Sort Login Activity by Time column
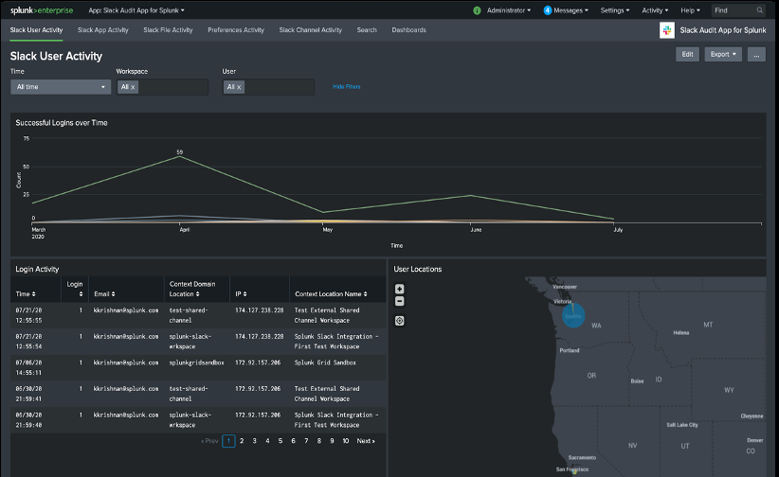This screenshot has width=779, height=477. click(x=26, y=293)
